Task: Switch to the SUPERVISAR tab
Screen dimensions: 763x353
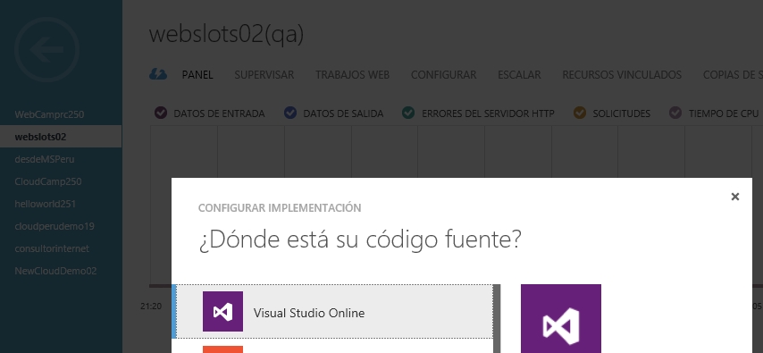Action: click(x=264, y=75)
